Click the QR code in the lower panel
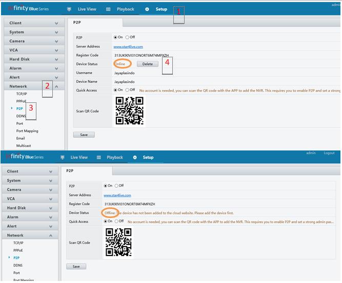The image size is (342, 283). pyautogui.click(x=118, y=243)
